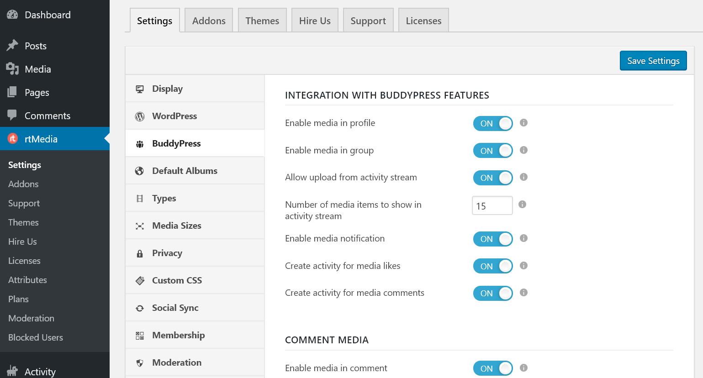Screen dimensions: 703x378
Task: Click the rtMedia logo in the admin sidebar
Action: 11,138
